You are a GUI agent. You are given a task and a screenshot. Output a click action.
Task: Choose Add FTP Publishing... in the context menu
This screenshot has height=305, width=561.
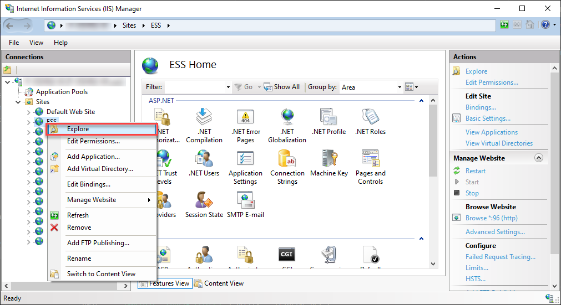(x=102, y=243)
